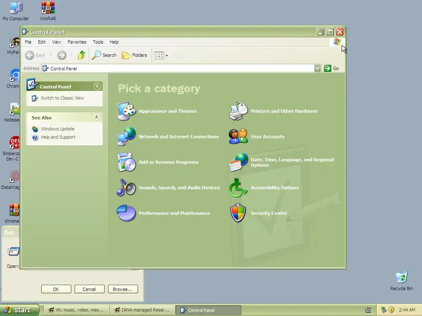Open Printers and Other Hardware icon
This screenshot has height=316, width=422.
click(x=239, y=111)
